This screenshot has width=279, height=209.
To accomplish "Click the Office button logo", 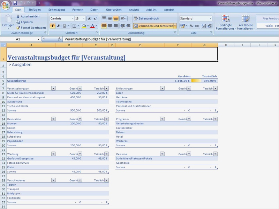I will point(6,6).
